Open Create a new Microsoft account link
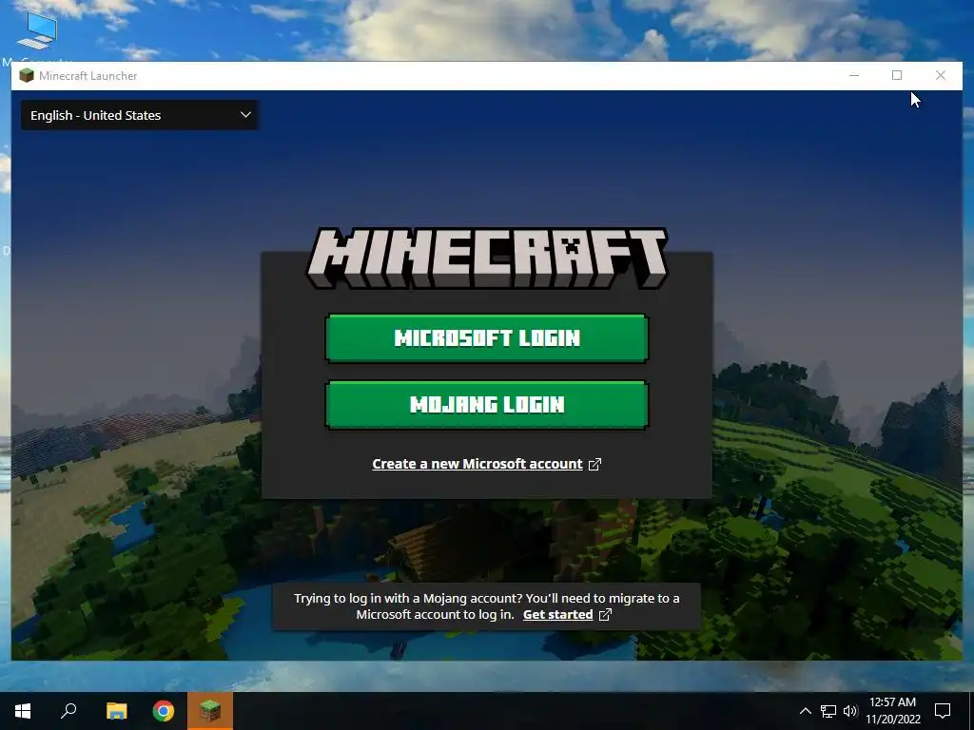 point(477,464)
